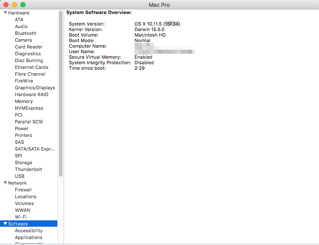Click the Enabled secure virtual memory value
This screenshot has height=245, width=319.
pyautogui.click(x=144, y=57)
